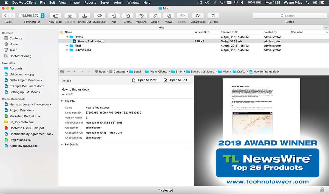The image size is (329, 194).
Task: Click the Wi-Fi icon in menu bar
Action: 236,2
